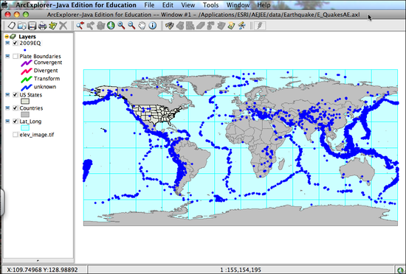Collapse the Countries layer legend

pyautogui.click(x=7, y=108)
